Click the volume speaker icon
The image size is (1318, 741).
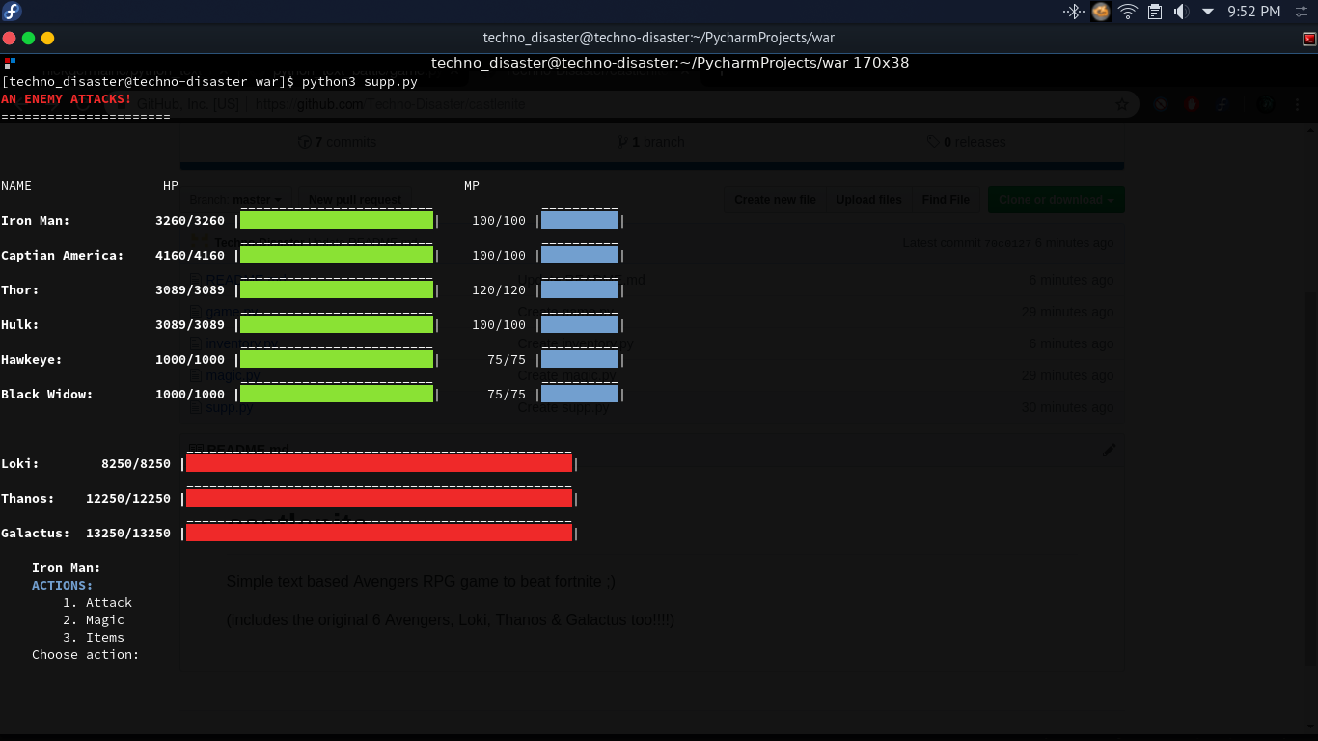coord(1181,12)
